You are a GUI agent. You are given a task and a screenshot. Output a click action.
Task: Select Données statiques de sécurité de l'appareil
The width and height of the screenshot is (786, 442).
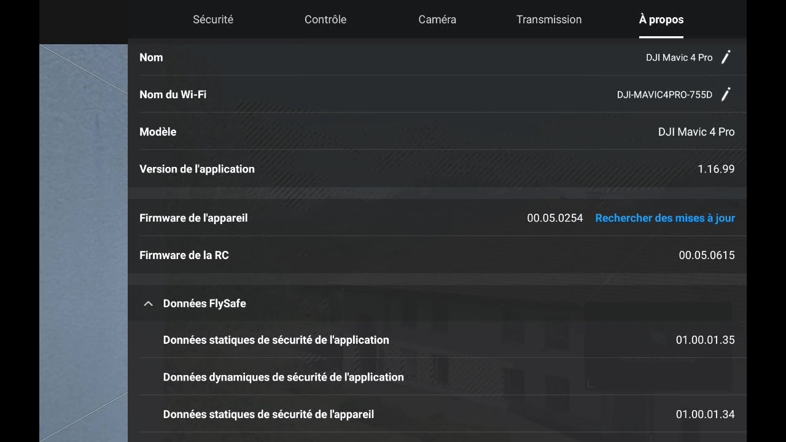pyautogui.click(x=268, y=414)
